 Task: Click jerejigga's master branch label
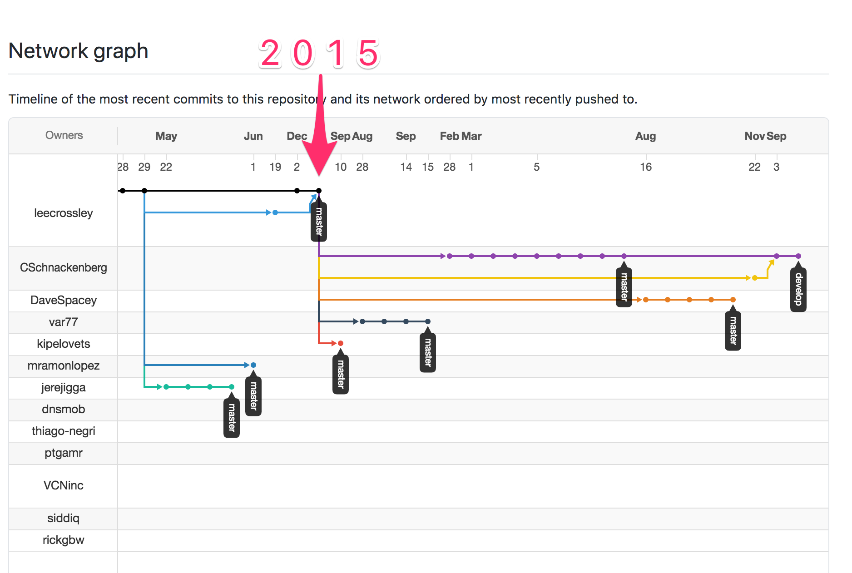[231, 417]
